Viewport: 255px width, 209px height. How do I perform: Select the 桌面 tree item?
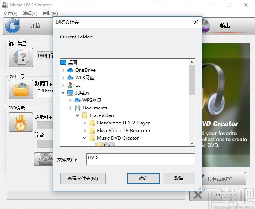pos(73,62)
